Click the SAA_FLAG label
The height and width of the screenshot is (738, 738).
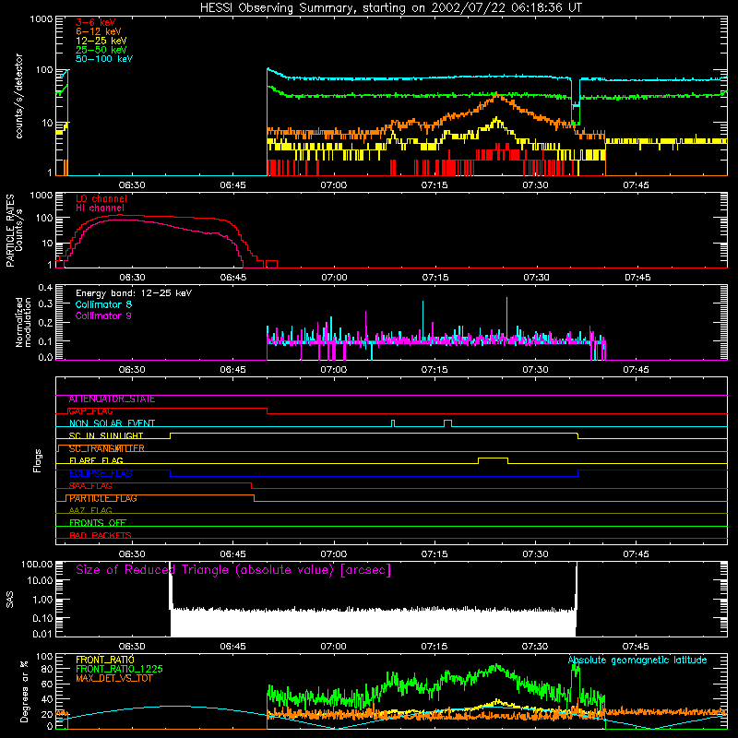(90, 486)
